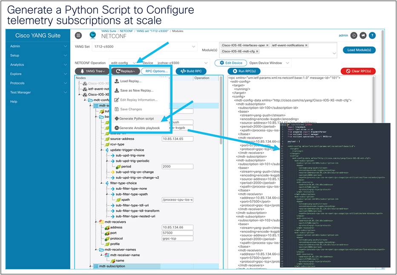Viewport: 397px width, 275px height.
Task: Select the filter-type-choice node
Action: click(x=123, y=183)
